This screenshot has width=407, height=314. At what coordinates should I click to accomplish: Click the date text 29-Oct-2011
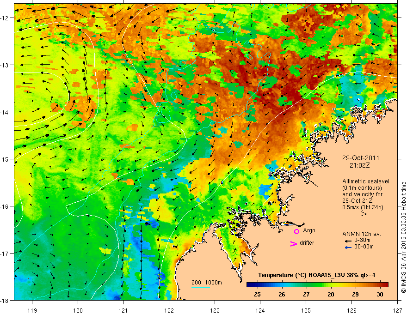[361, 158]
